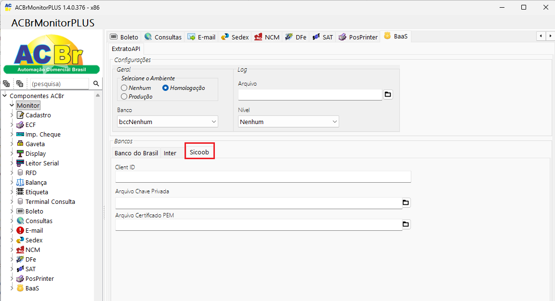Browse for Arquivo Chave Privada file
Screen dimensions: 555x301
coord(406,203)
